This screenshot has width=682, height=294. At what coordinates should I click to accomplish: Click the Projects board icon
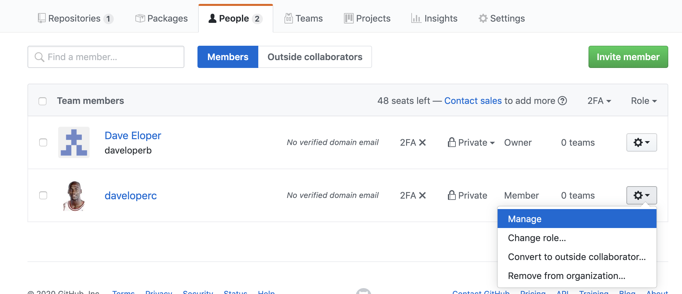pyautogui.click(x=349, y=18)
